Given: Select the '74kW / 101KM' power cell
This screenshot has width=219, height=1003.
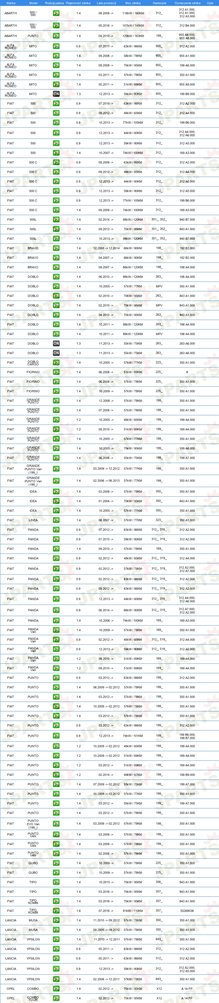Looking at the screenshot, I should click(133, 736).
